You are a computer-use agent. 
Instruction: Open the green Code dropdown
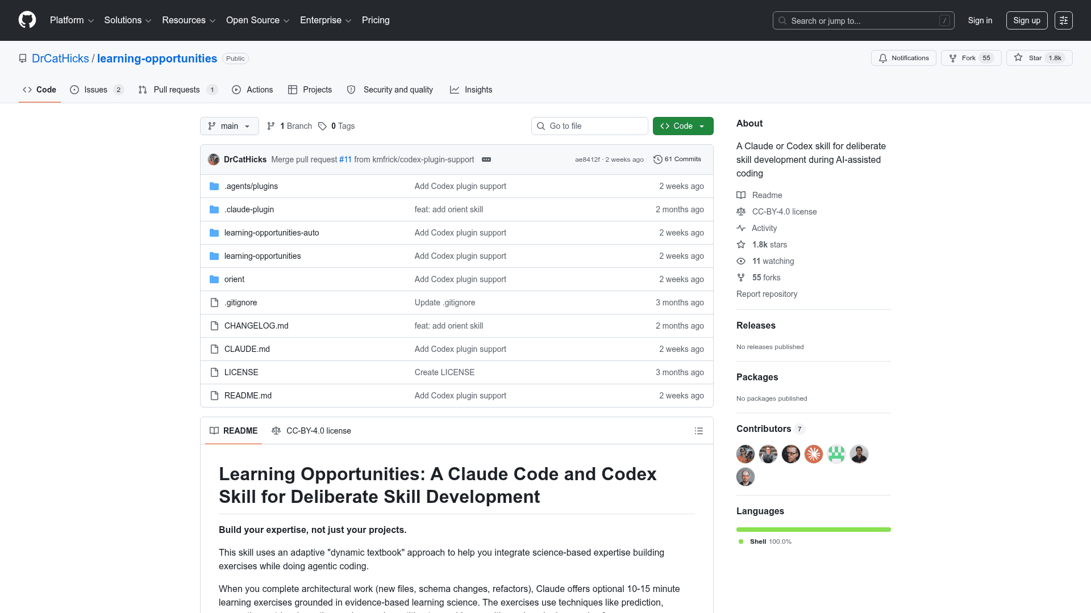[x=682, y=126]
